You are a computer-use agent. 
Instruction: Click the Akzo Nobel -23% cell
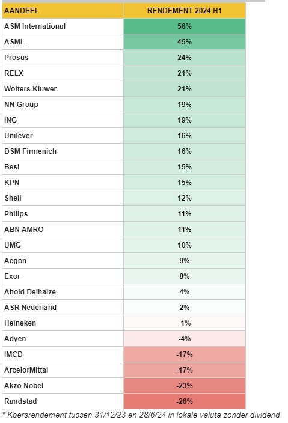(185, 386)
